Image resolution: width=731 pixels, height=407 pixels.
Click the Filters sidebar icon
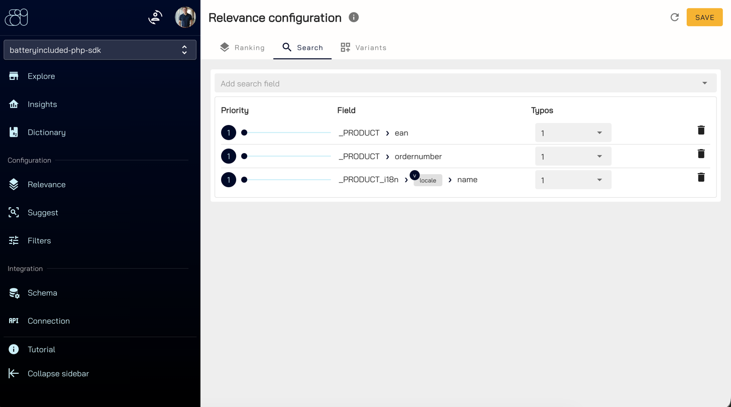point(14,241)
